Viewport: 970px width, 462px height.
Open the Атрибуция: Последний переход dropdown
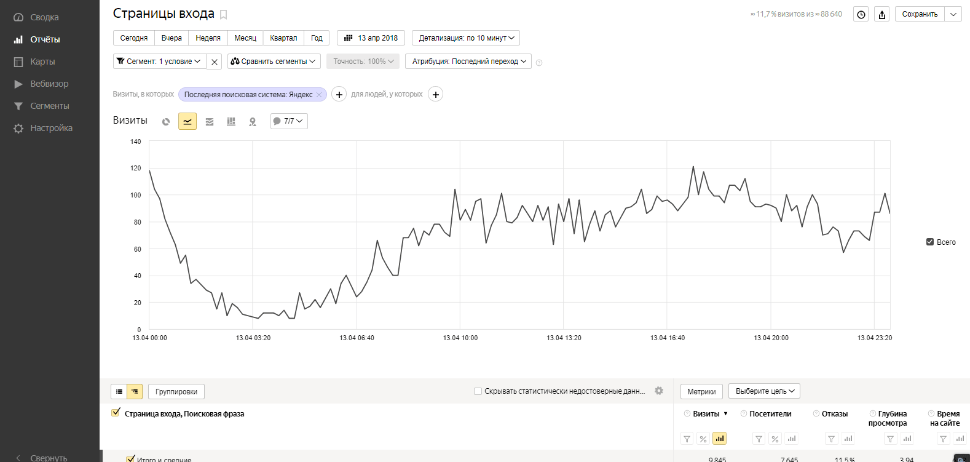[x=468, y=62]
